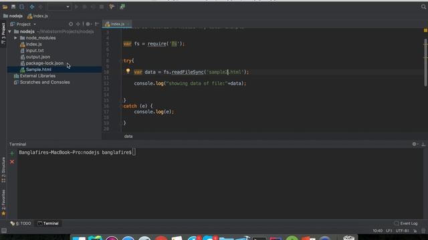Image resolution: width=428 pixels, height=240 pixels.
Task: Click the try block fold marker
Action: [120, 61]
